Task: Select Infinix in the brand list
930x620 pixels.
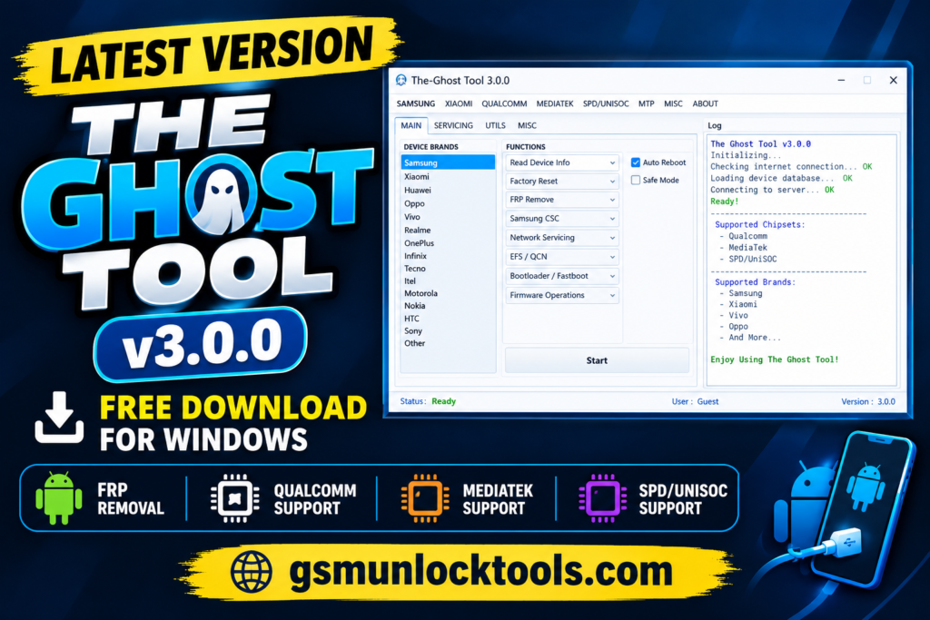Action: click(x=448, y=256)
